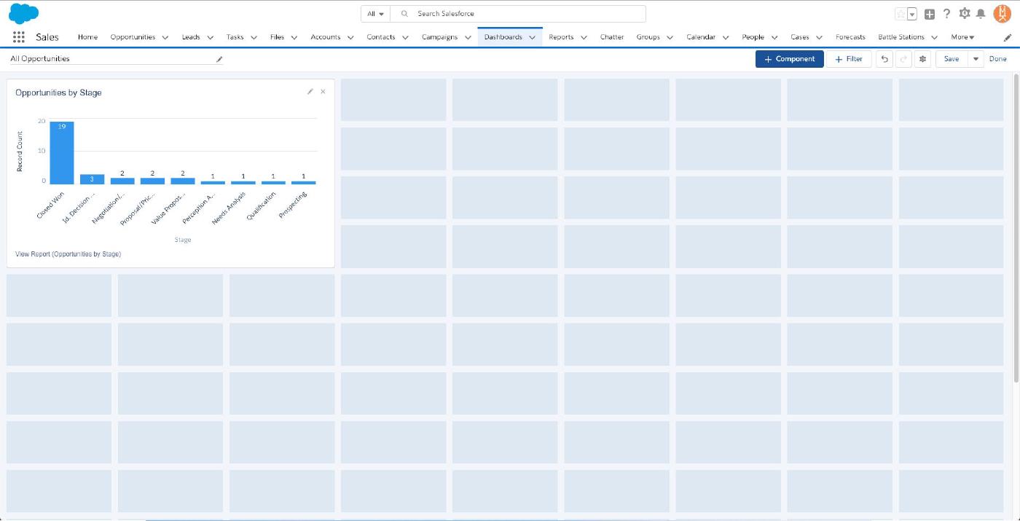Click the + Component button
1020x521 pixels.
tap(789, 59)
